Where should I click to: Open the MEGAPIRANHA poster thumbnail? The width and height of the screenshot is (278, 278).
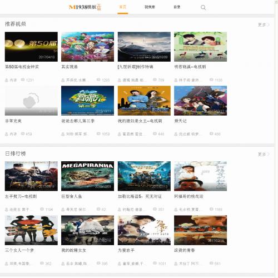pyautogui.click(x=87, y=176)
